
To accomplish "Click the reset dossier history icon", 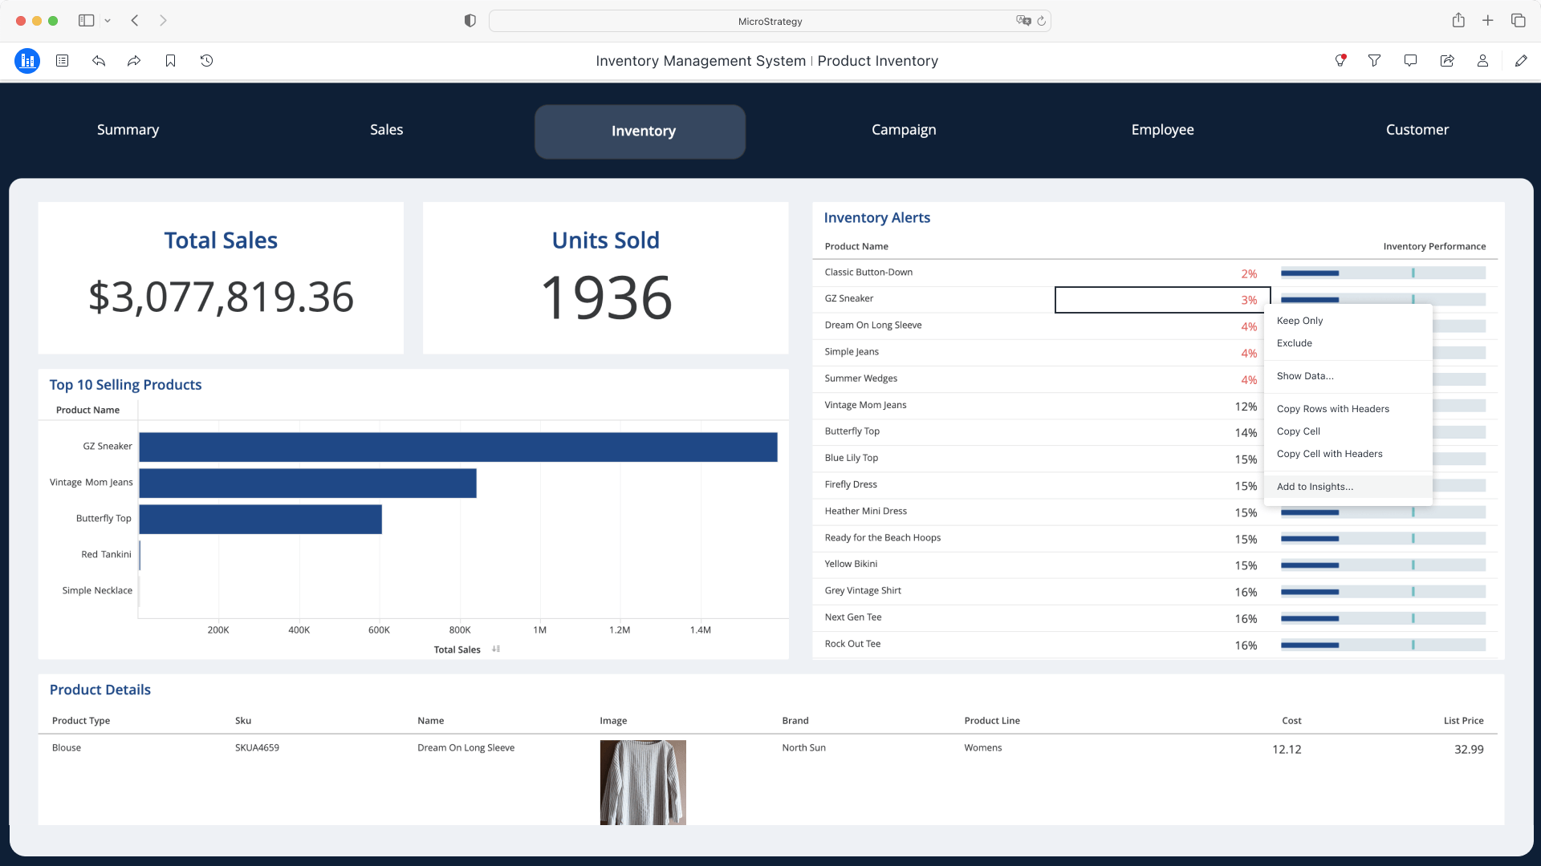I will point(206,61).
